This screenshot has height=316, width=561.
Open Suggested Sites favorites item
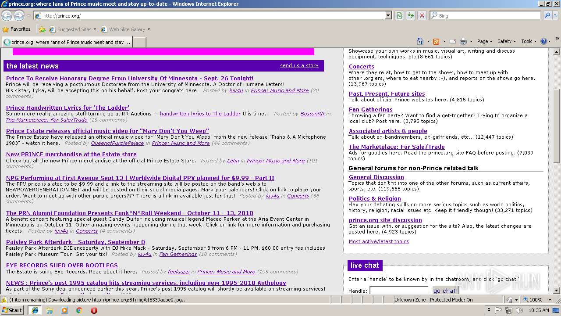[x=72, y=29]
